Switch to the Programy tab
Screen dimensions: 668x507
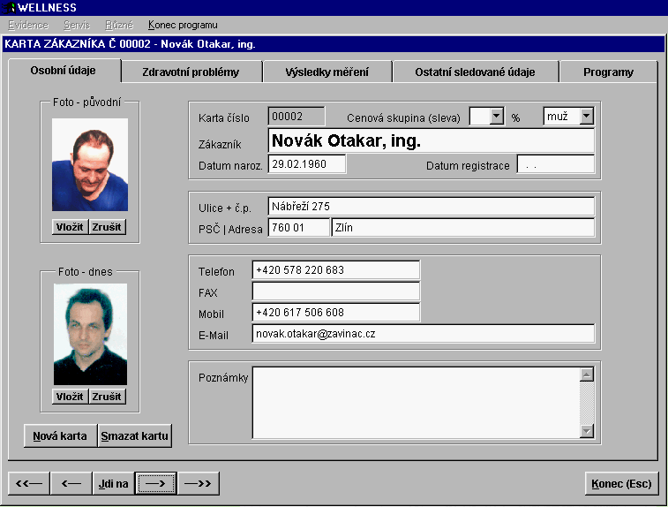(608, 72)
